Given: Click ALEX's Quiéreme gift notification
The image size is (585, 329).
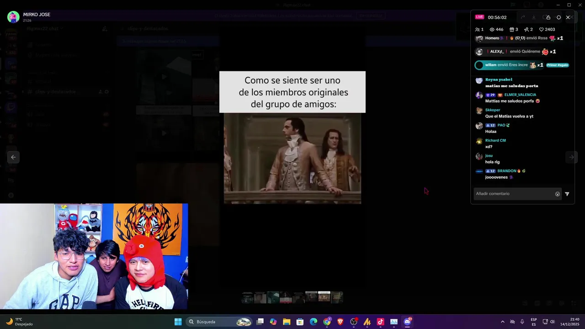Looking at the screenshot, I should (x=516, y=52).
